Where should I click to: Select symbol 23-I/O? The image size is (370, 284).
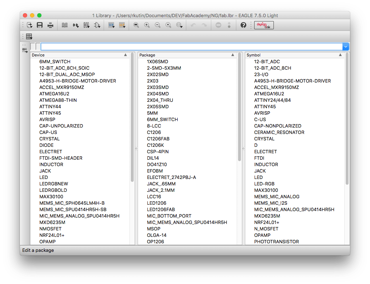[x=261, y=74]
